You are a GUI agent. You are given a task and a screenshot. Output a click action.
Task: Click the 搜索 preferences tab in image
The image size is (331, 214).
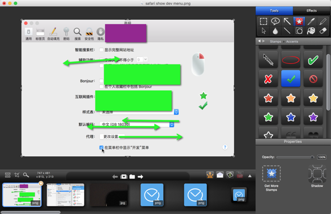(x=77, y=34)
